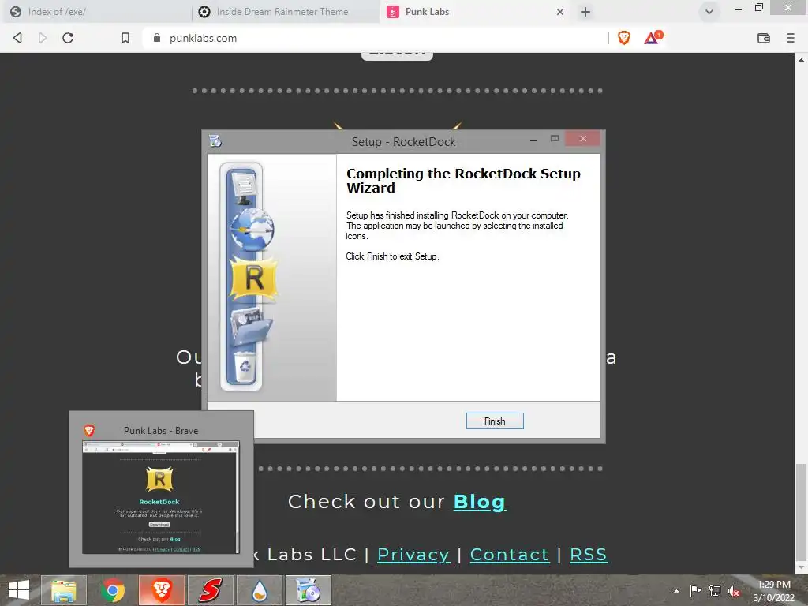808x606 pixels.
Task: Minimize the Brave browser window
Action: point(739,9)
